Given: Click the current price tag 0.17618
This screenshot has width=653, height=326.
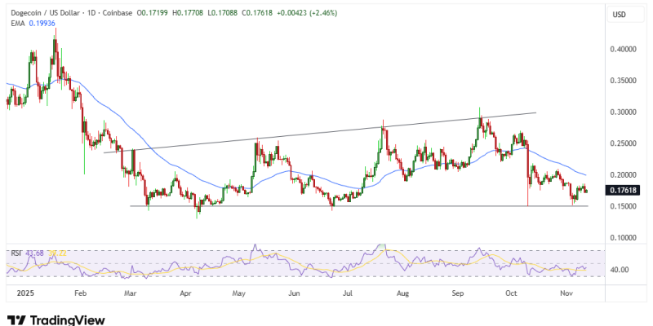Looking at the screenshot, I should [624, 190].
